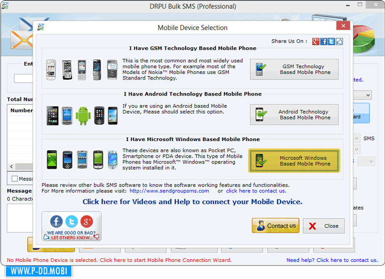
Task: Click the Contact us button
Action: 275,226
